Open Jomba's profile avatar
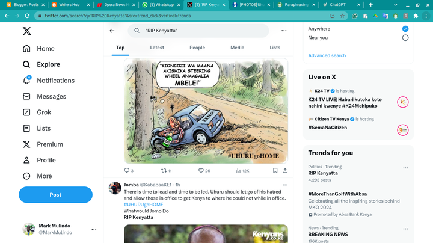 115,188
